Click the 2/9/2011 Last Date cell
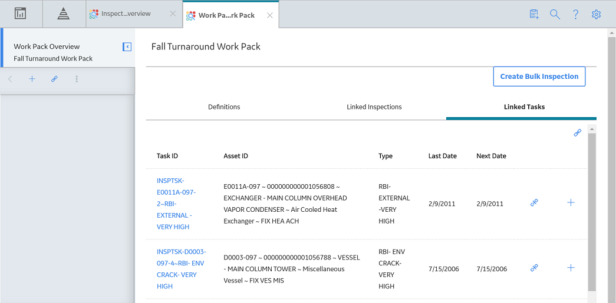 click(442, 204)
